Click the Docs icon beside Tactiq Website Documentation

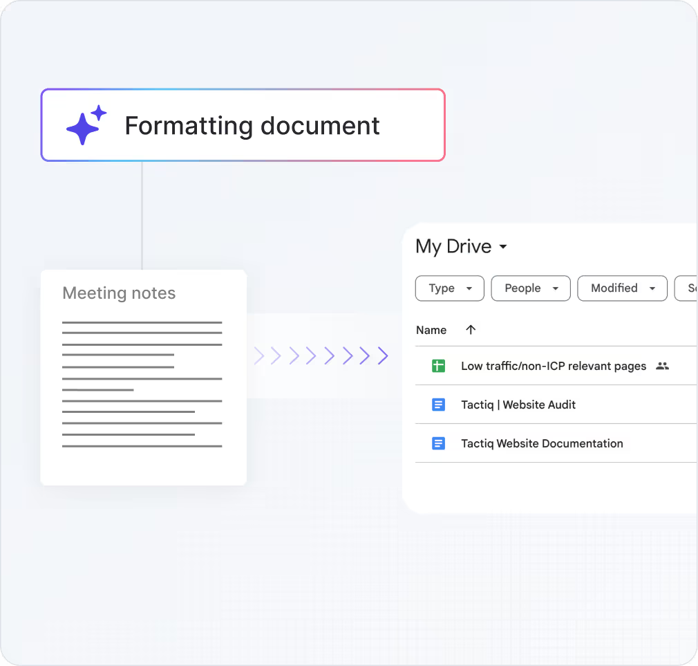pos(438,443)
